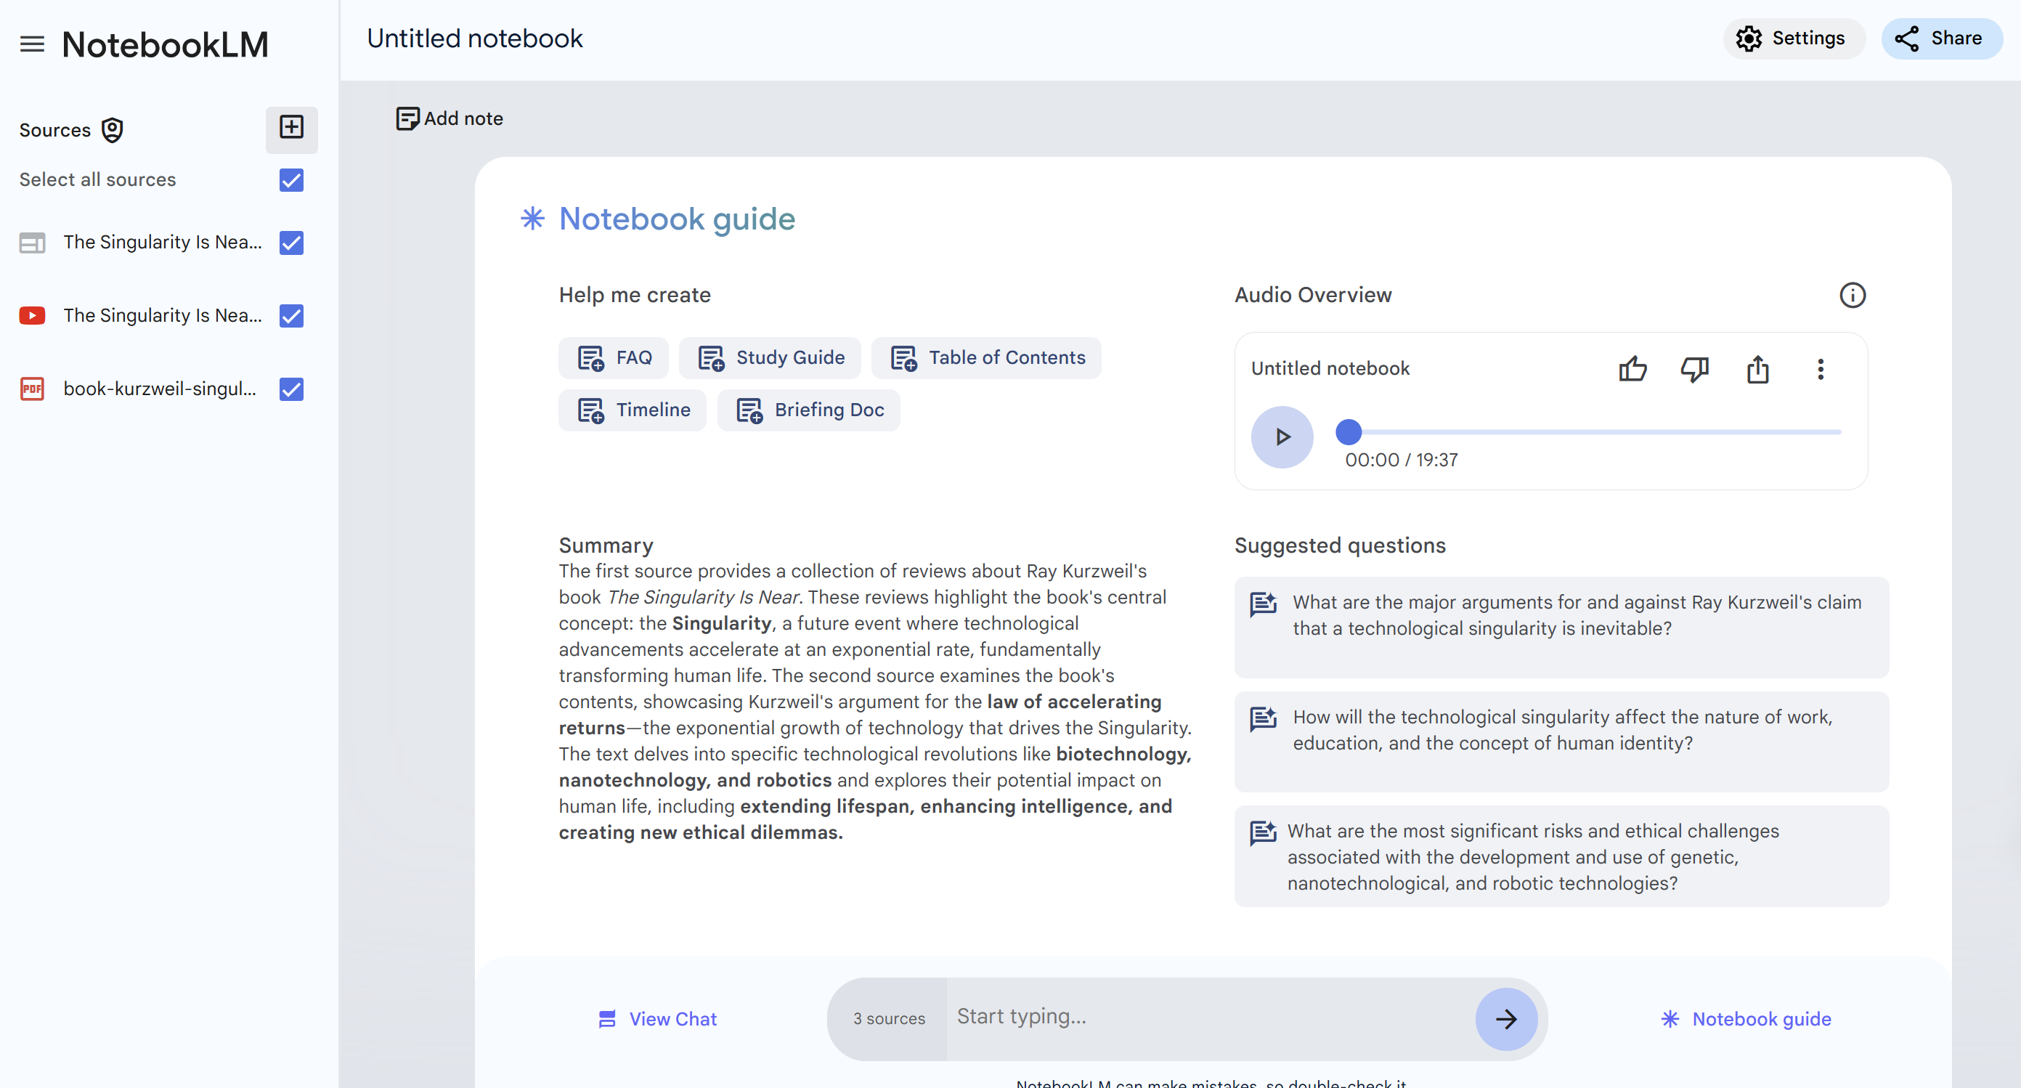Click the sources privacy shield icon
The width and height of the screenshot is (2021, 1088).
click(113, 130)
